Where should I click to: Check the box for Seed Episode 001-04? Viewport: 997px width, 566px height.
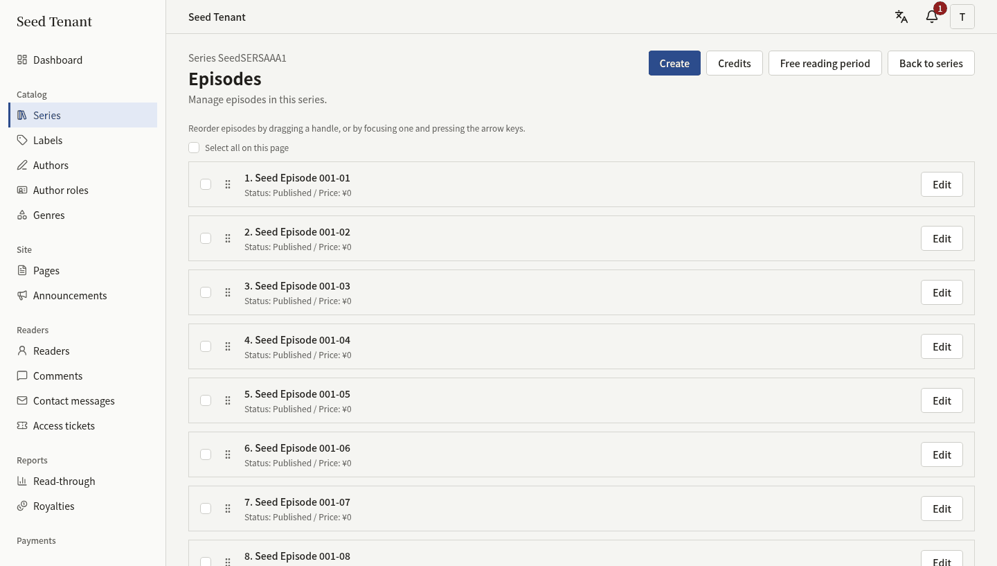click(x=206, y=346)
